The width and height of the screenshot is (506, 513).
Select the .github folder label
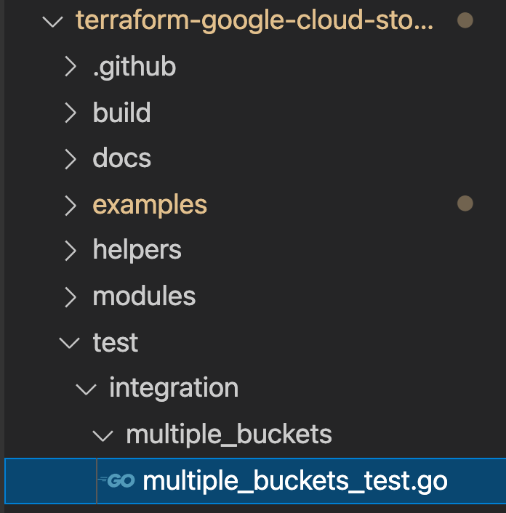[x=134, y=67]
